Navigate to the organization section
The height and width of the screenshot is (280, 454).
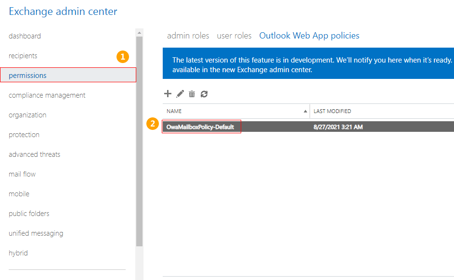[27, 115]
